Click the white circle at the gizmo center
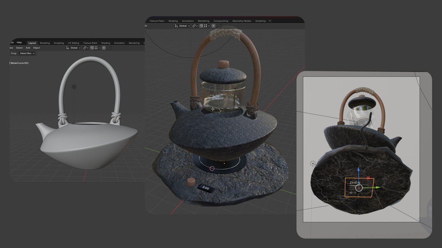The width and height of the screenshot is (442, 248). (359, 188)
